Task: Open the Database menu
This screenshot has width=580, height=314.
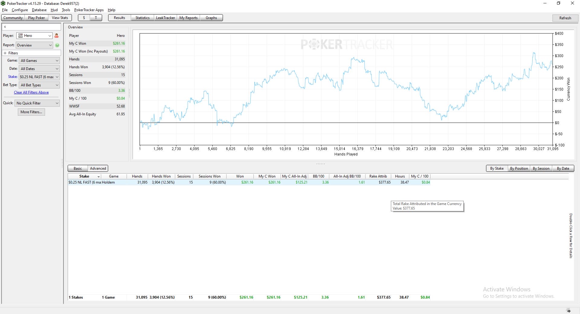Action: click(x=39, y=10)
